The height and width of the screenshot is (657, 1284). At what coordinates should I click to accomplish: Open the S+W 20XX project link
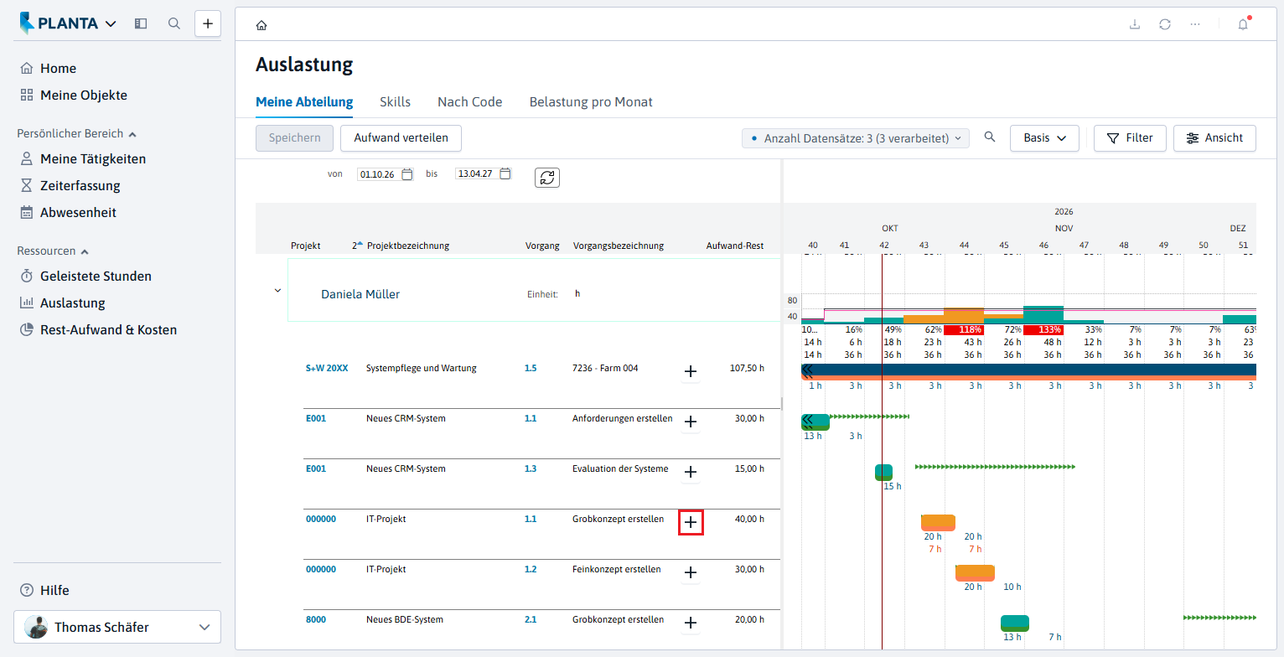click(326, 368)
